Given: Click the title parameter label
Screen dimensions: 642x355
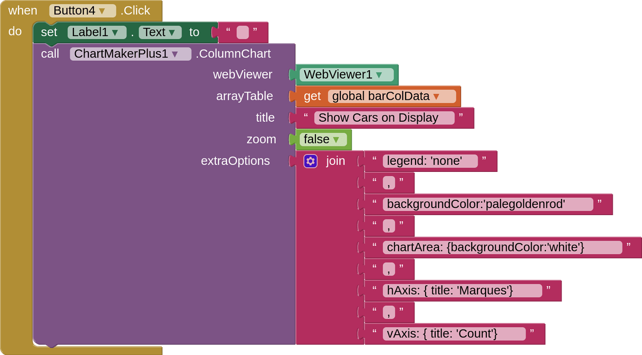Looking at the screenshot, I should [265, 118].
